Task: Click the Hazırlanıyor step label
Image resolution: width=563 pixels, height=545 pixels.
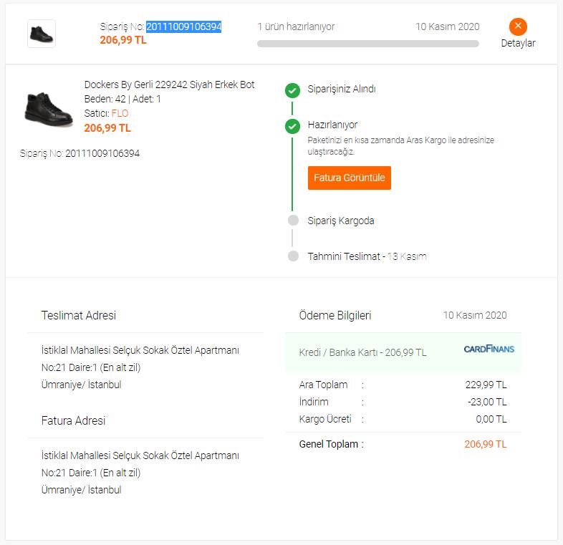Action: (332, 125)
